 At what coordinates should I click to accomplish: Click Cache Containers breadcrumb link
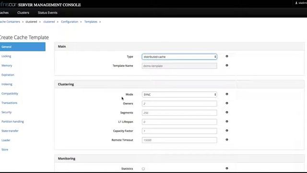pos(10,22)
